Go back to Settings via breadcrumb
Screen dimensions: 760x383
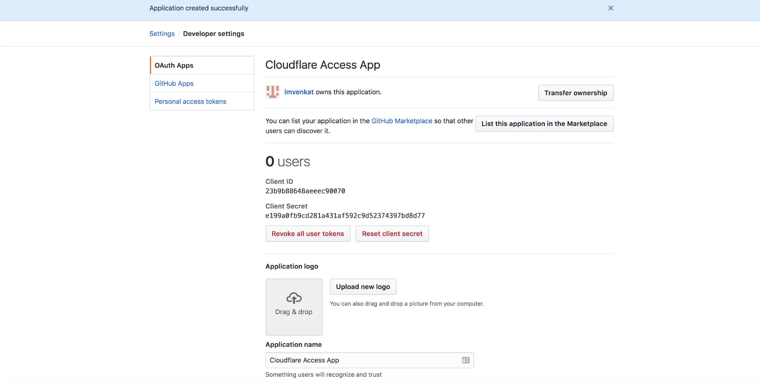point(162,33)
